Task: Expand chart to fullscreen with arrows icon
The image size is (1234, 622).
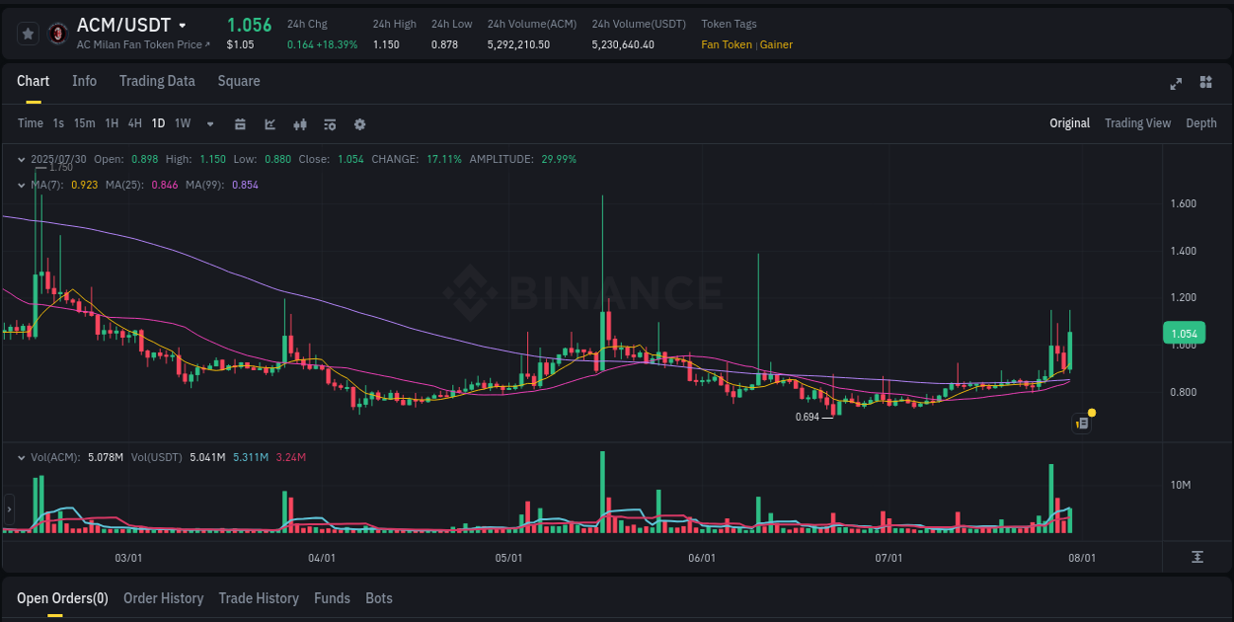Action: pyautogui.click(x=1176, y=84)
